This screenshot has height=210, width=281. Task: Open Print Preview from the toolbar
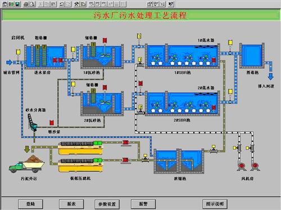coord(33,4)
